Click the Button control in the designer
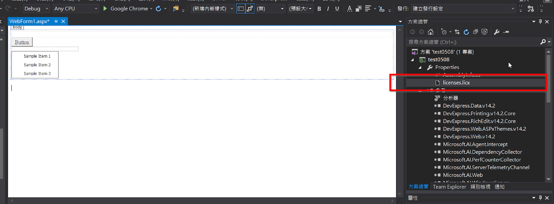554x204 pixels. (22, 42)
